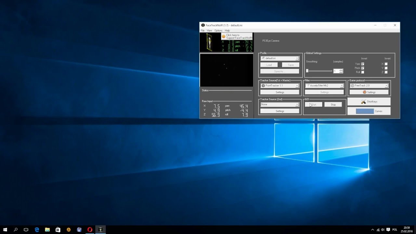Open the orange triangle app on taskbar

[69, 229]
